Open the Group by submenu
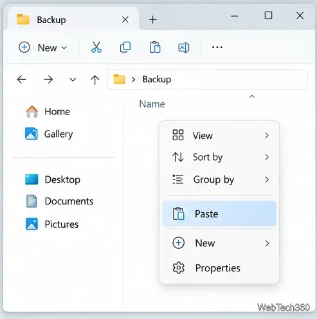The image size is (317, 319). 219,179
